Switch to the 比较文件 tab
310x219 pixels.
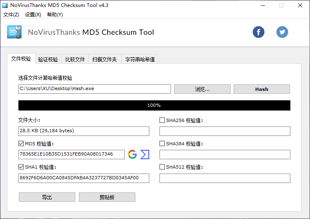coord(75,59)
